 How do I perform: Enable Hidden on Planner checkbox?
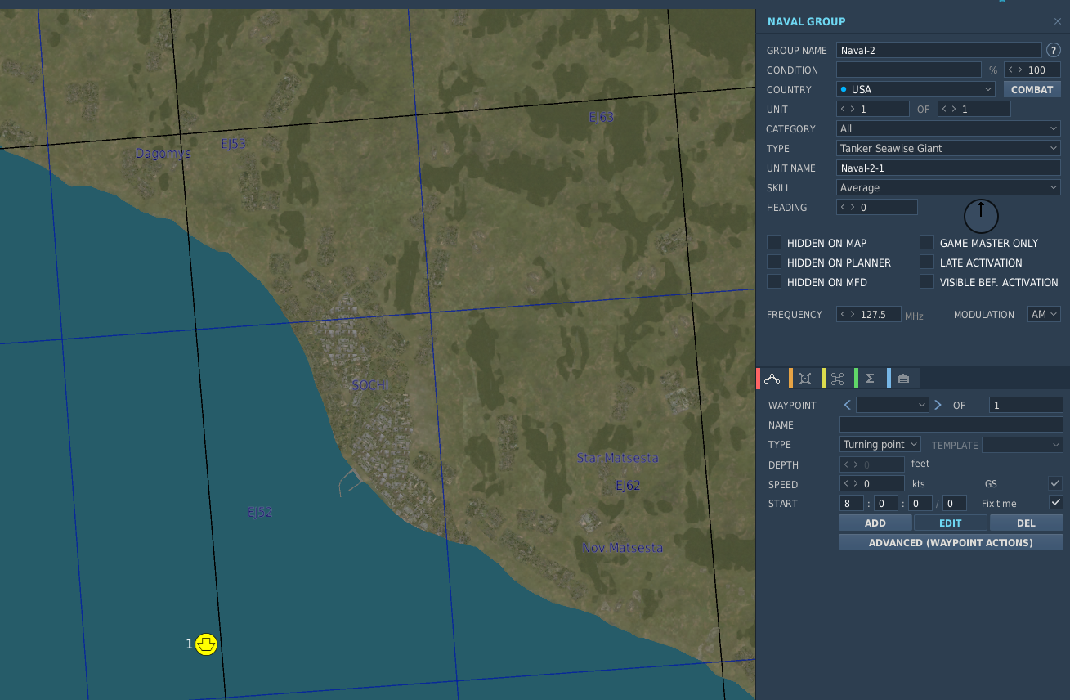[774, 262]
